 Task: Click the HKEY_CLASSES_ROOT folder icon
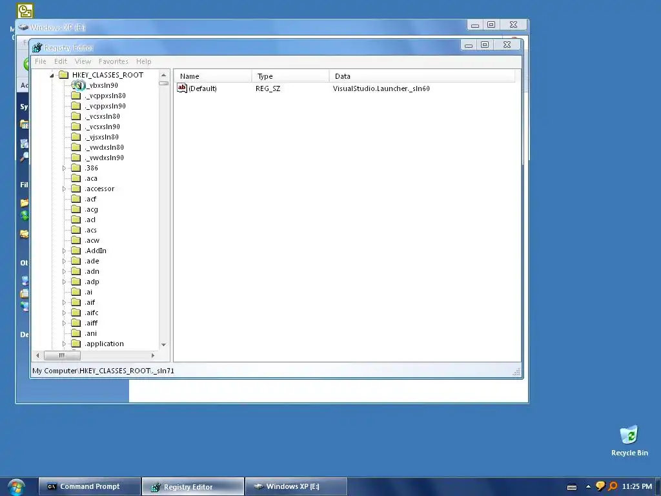tap(64, 75)
